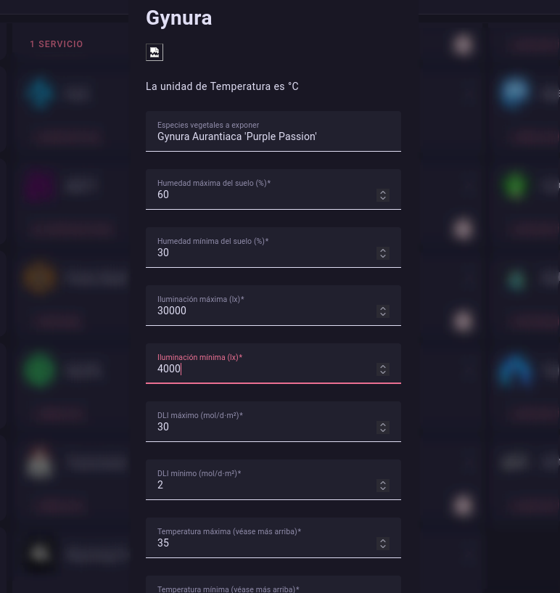Focus the Humedad máxima del suelo field
560x593 pixels.
coord(261,194)
